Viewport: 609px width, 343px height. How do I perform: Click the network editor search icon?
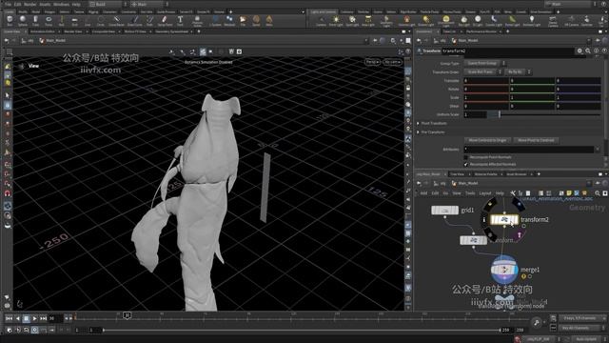coord(598,192)
